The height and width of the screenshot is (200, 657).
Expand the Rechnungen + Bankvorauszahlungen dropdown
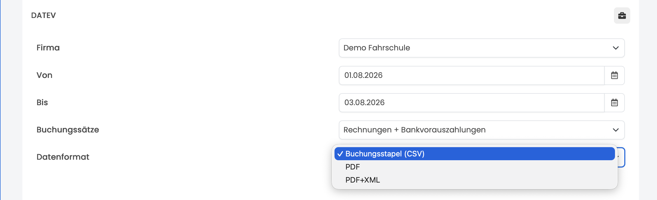482,130
